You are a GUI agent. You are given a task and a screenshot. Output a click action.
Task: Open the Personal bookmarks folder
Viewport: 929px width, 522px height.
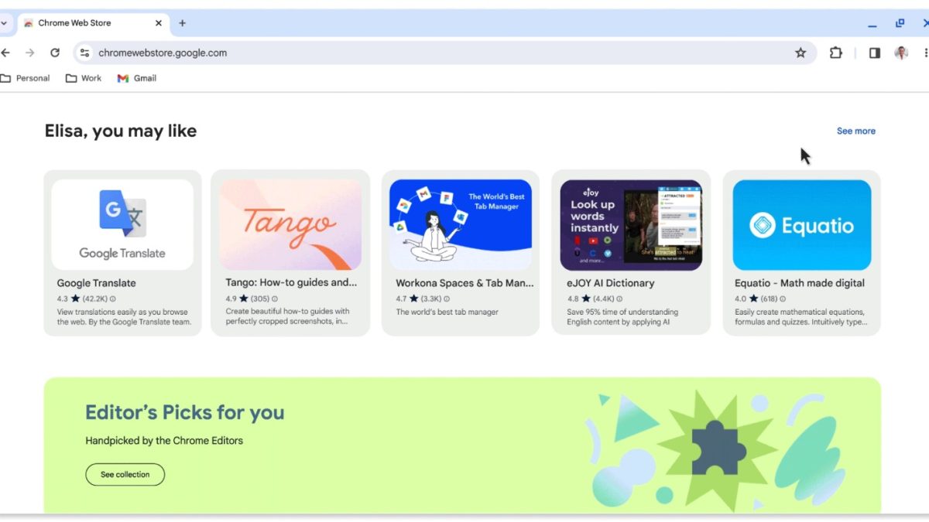(25, 78)
